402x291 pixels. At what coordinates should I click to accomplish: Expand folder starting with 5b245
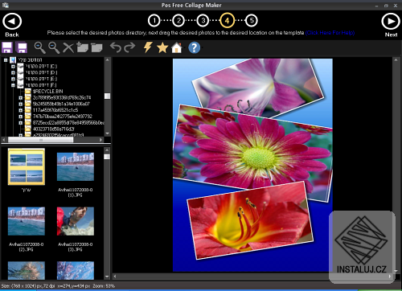coord(20,104)
